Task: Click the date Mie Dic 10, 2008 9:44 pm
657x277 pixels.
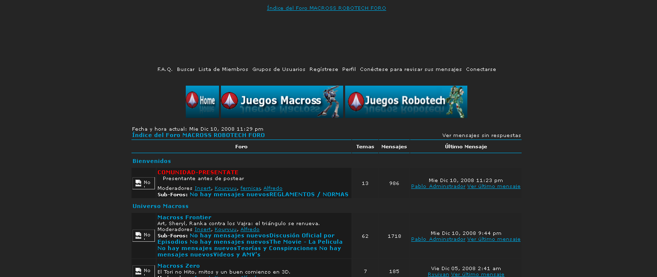Action: pyautogui.click(x=466, y=233)
